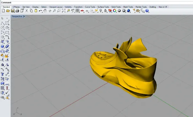Switch to the Standard tab

[6, 7]
